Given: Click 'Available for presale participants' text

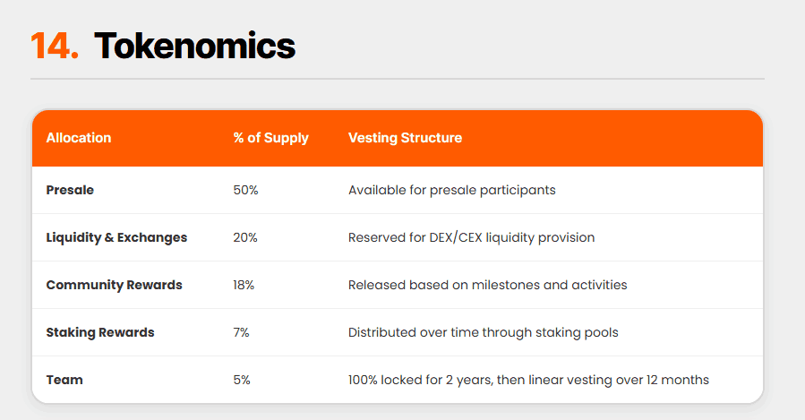Looking at the screenshot, I should coord(451,190).
